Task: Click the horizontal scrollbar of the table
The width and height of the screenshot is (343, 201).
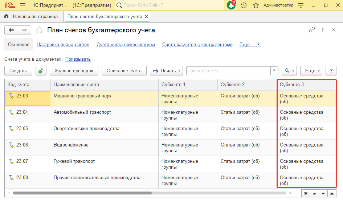Action: click(82, 193)
